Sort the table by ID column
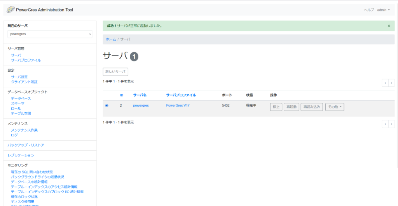 [122, 95]
